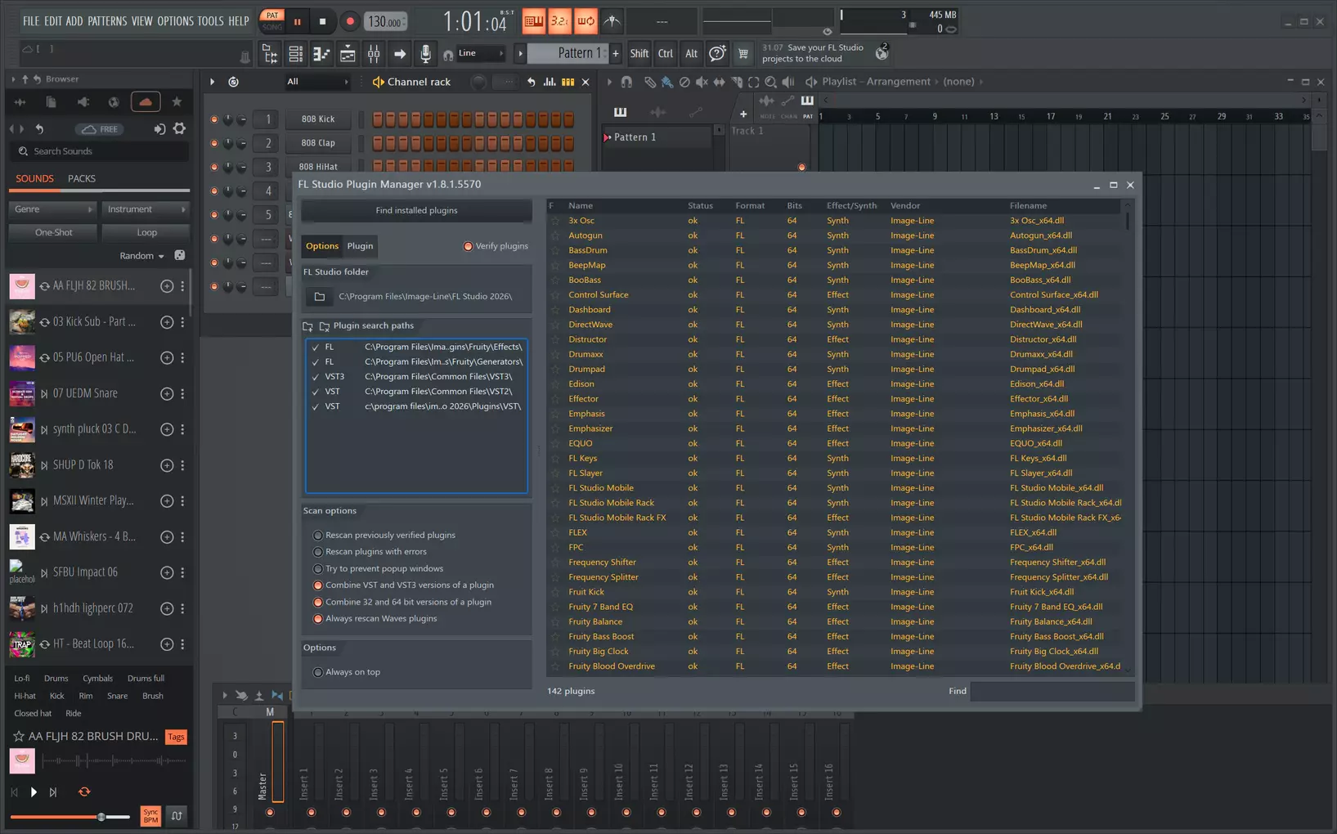Select the Delete tool in Playlist toolbar
Viewport: 1337px width, 834px height.
(684, 82)
